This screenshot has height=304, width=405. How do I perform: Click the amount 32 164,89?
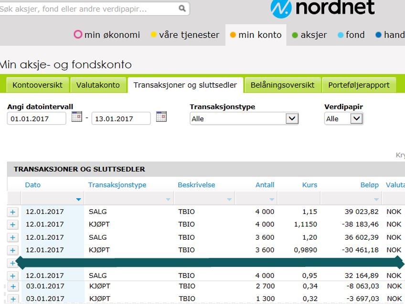(x=362, y=276)
